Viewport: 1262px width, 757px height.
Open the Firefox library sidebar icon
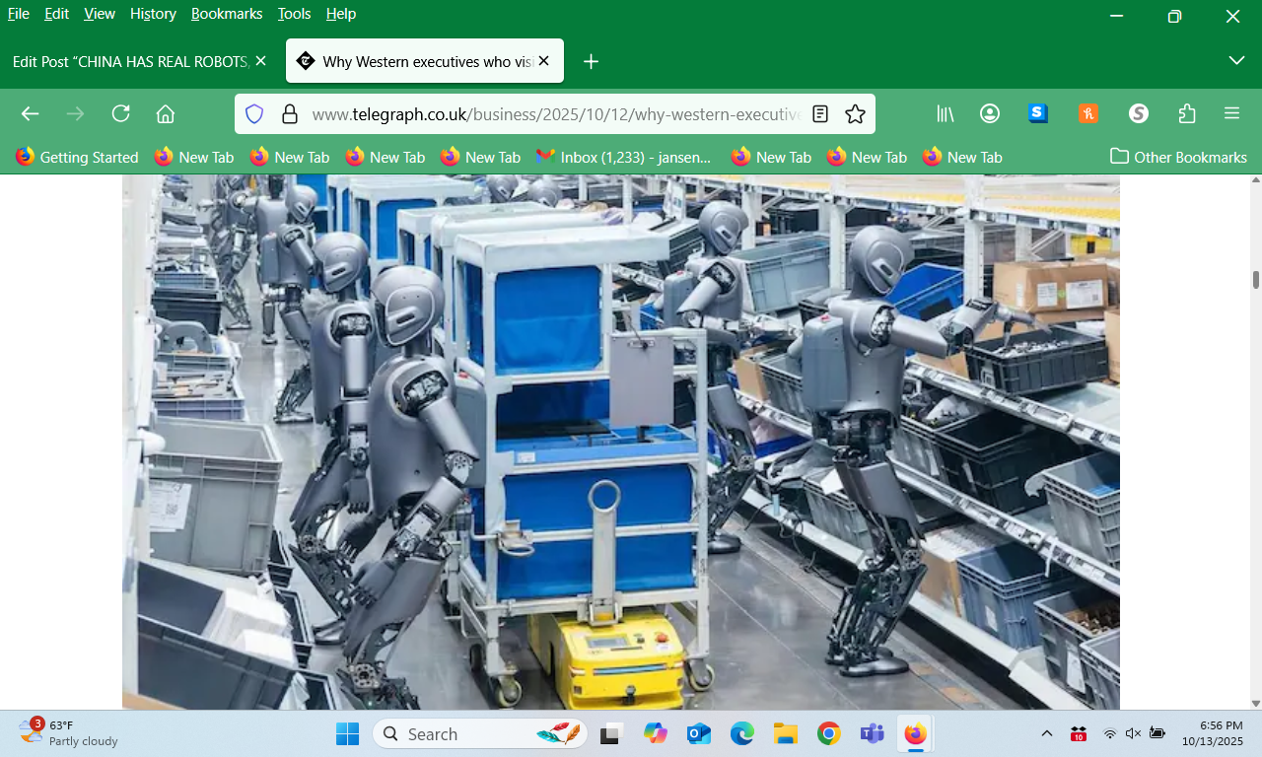click(x=946, y=113)
